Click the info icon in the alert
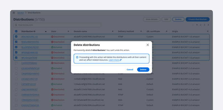Screen dimensions: 223x110 coord(77,57)
